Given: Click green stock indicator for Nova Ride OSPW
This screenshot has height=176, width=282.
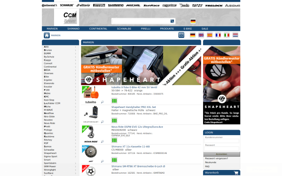Looking at the screenshot, I should click(114, 140).
